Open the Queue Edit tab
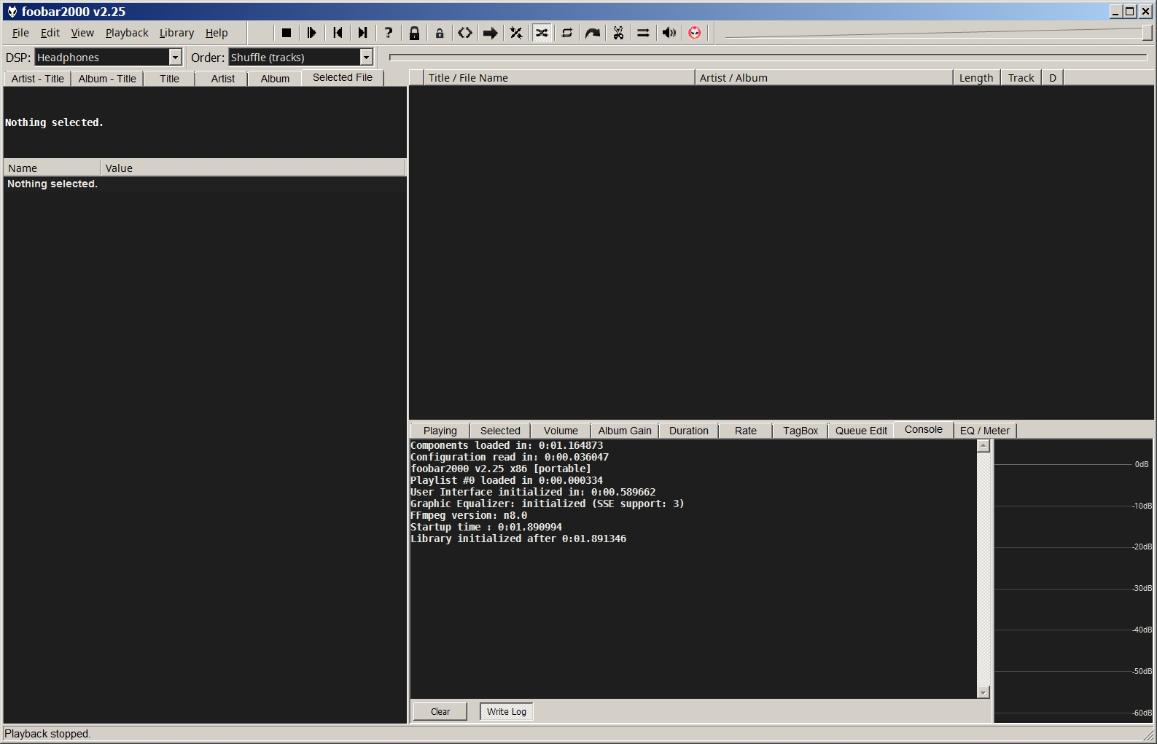 coord(861,431)
